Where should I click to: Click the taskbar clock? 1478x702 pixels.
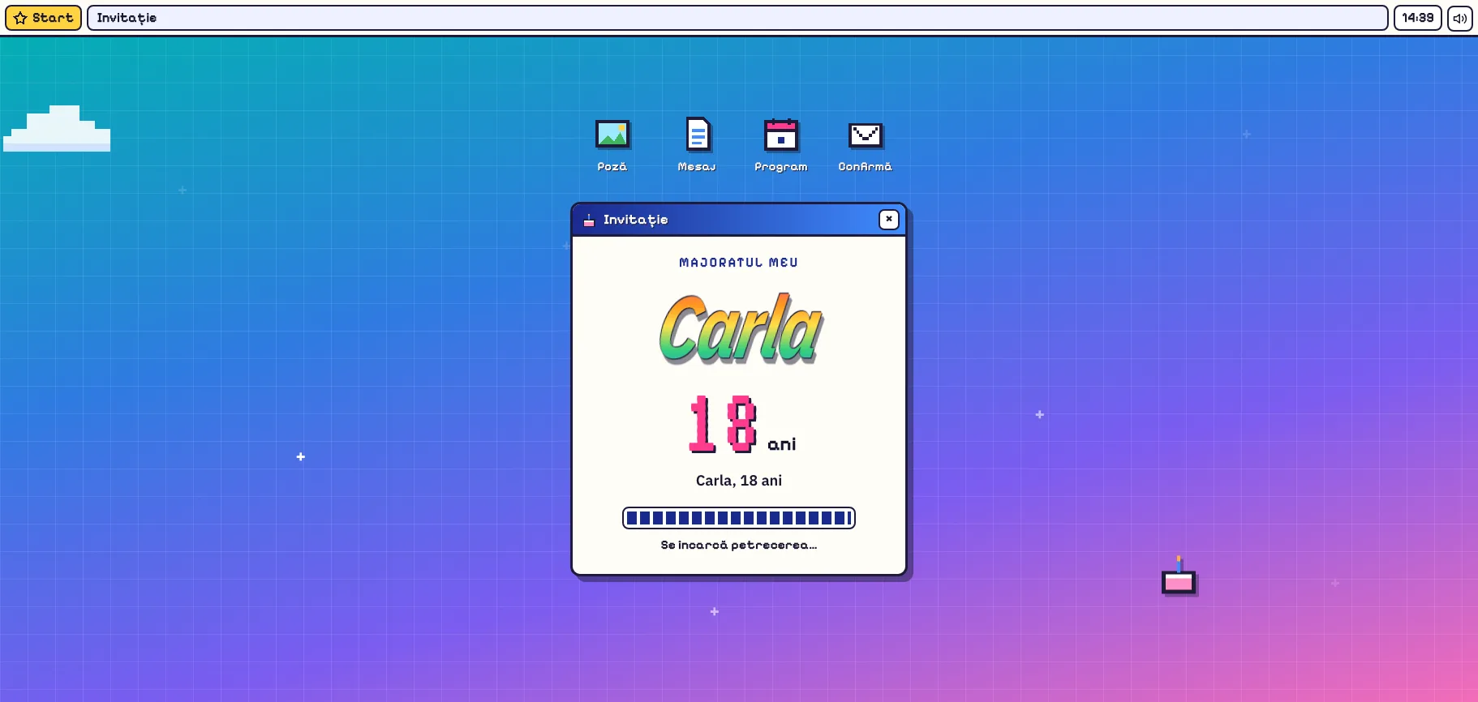click(1417, 18)
